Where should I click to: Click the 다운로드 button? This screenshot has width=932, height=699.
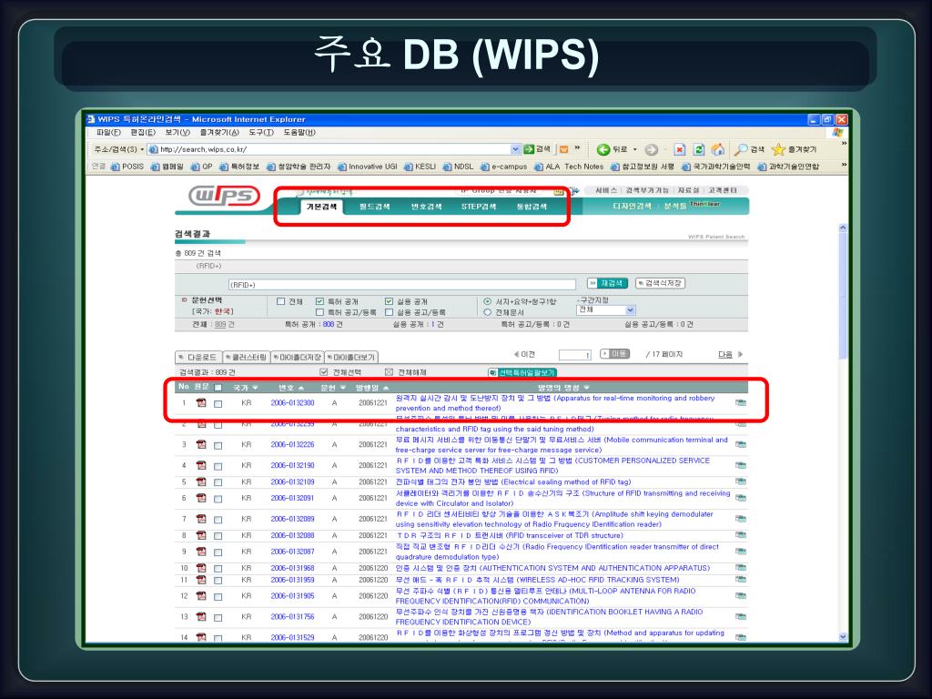(x=198, y=357)
